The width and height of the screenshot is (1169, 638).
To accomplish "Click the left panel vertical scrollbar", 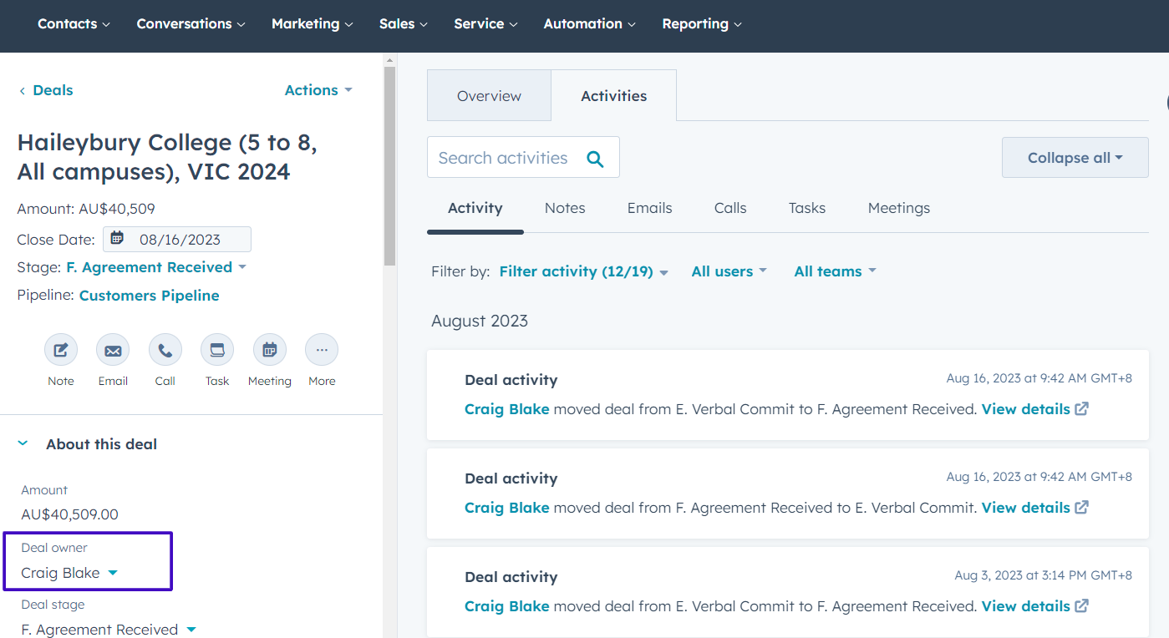I will click(389, 167).
